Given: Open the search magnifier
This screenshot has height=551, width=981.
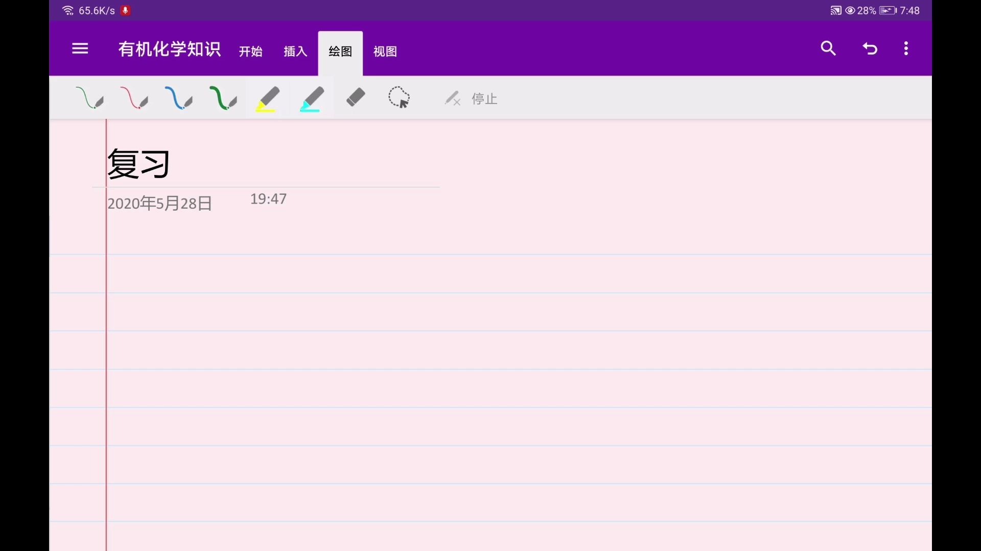Looking at the screenshot, I should (828, 48).
